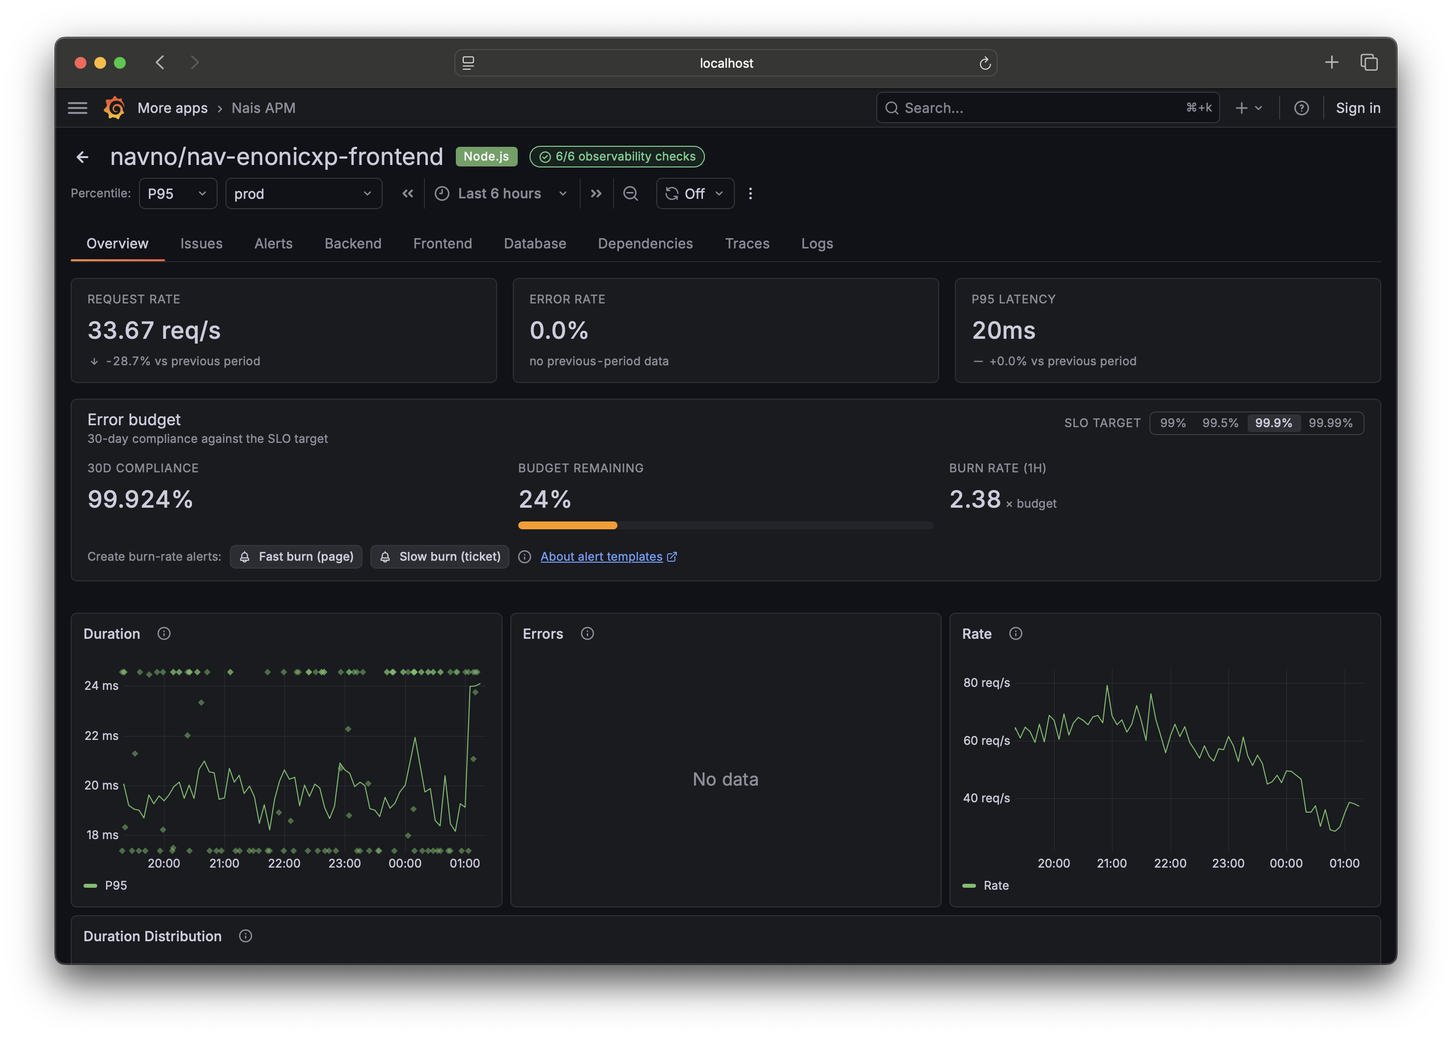The height and width of the screenshot is (1037, 1452).
Task: Open the help question mark menu
Action: pos(1301,108)
